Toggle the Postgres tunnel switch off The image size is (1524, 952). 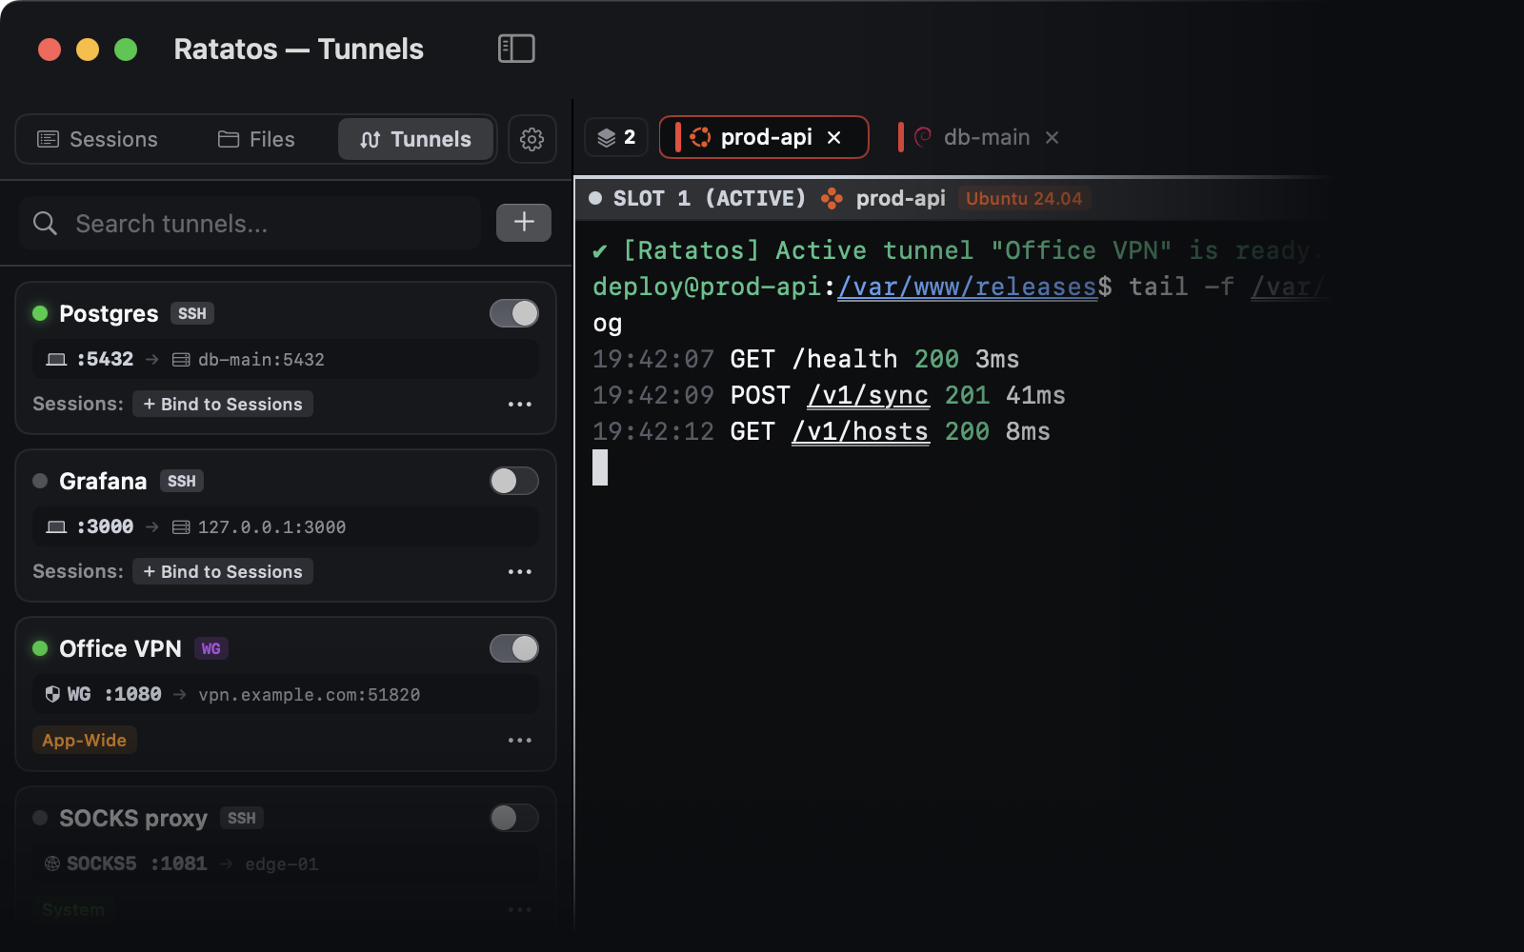(514, 313)
